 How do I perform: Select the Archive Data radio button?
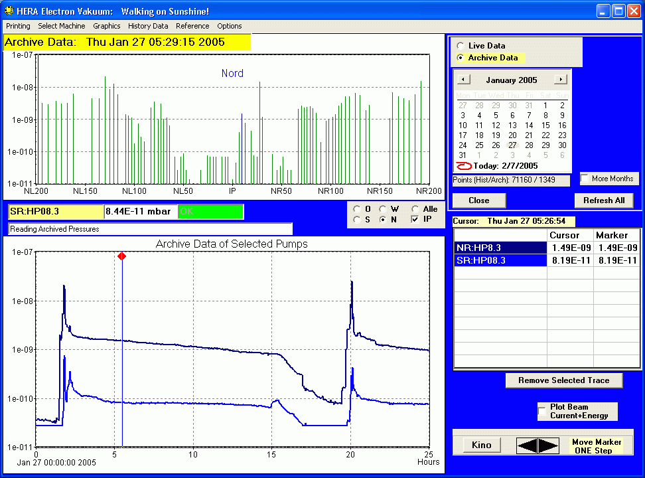point(461,58)
